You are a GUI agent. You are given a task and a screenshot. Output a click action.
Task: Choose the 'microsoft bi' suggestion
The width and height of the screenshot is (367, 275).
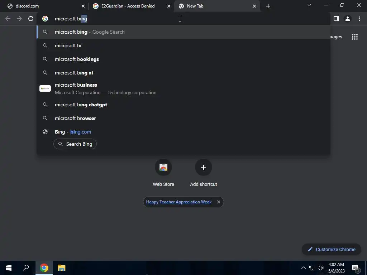point(183,45)
